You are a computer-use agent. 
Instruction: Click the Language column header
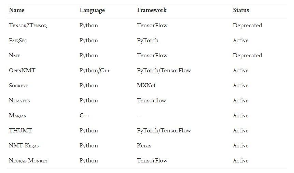[92, 10]
